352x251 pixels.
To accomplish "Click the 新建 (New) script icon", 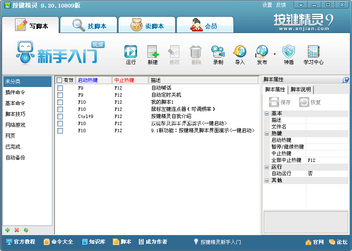I will (153, 52).
